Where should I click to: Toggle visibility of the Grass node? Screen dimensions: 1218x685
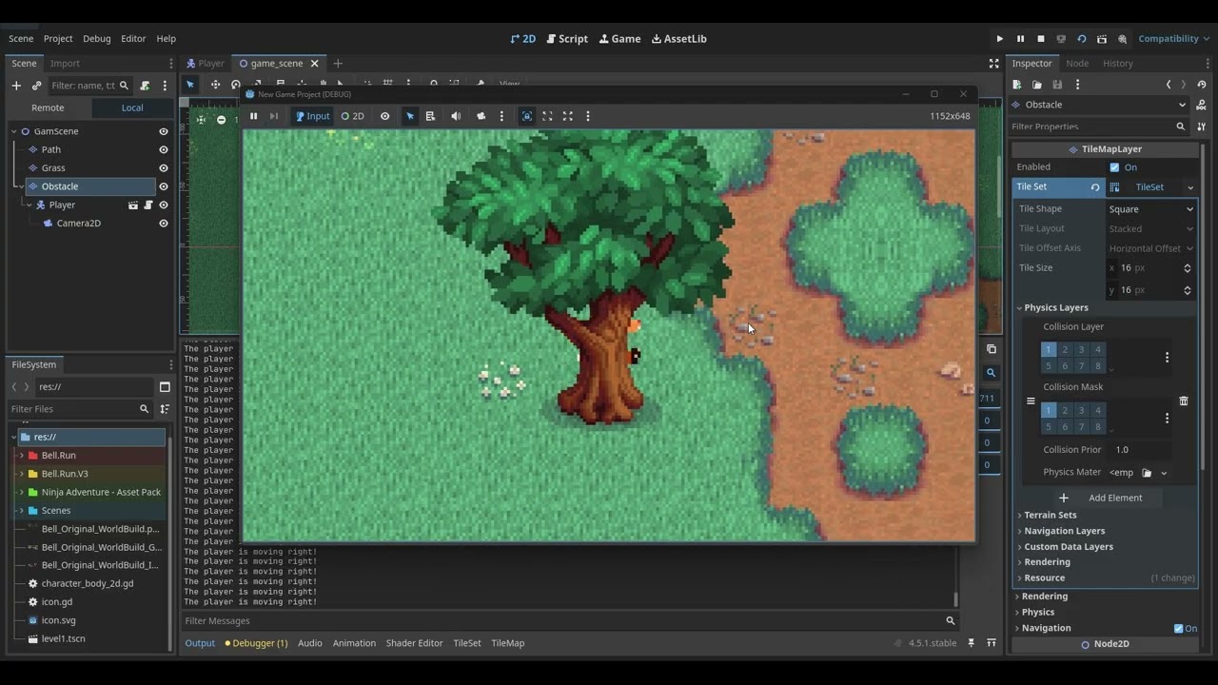pyautogui.click(x=164, y=168)
